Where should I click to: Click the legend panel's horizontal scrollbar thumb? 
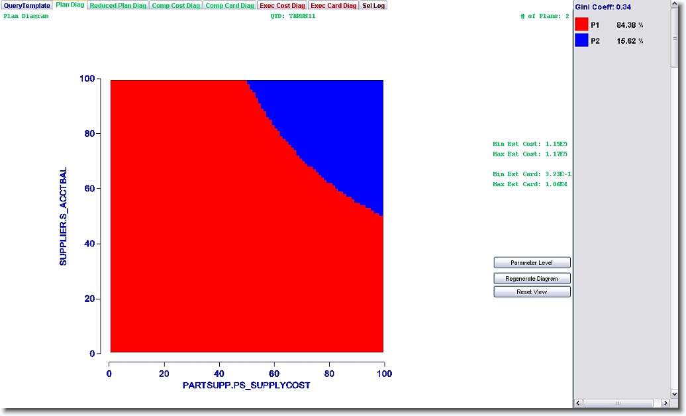619,403
